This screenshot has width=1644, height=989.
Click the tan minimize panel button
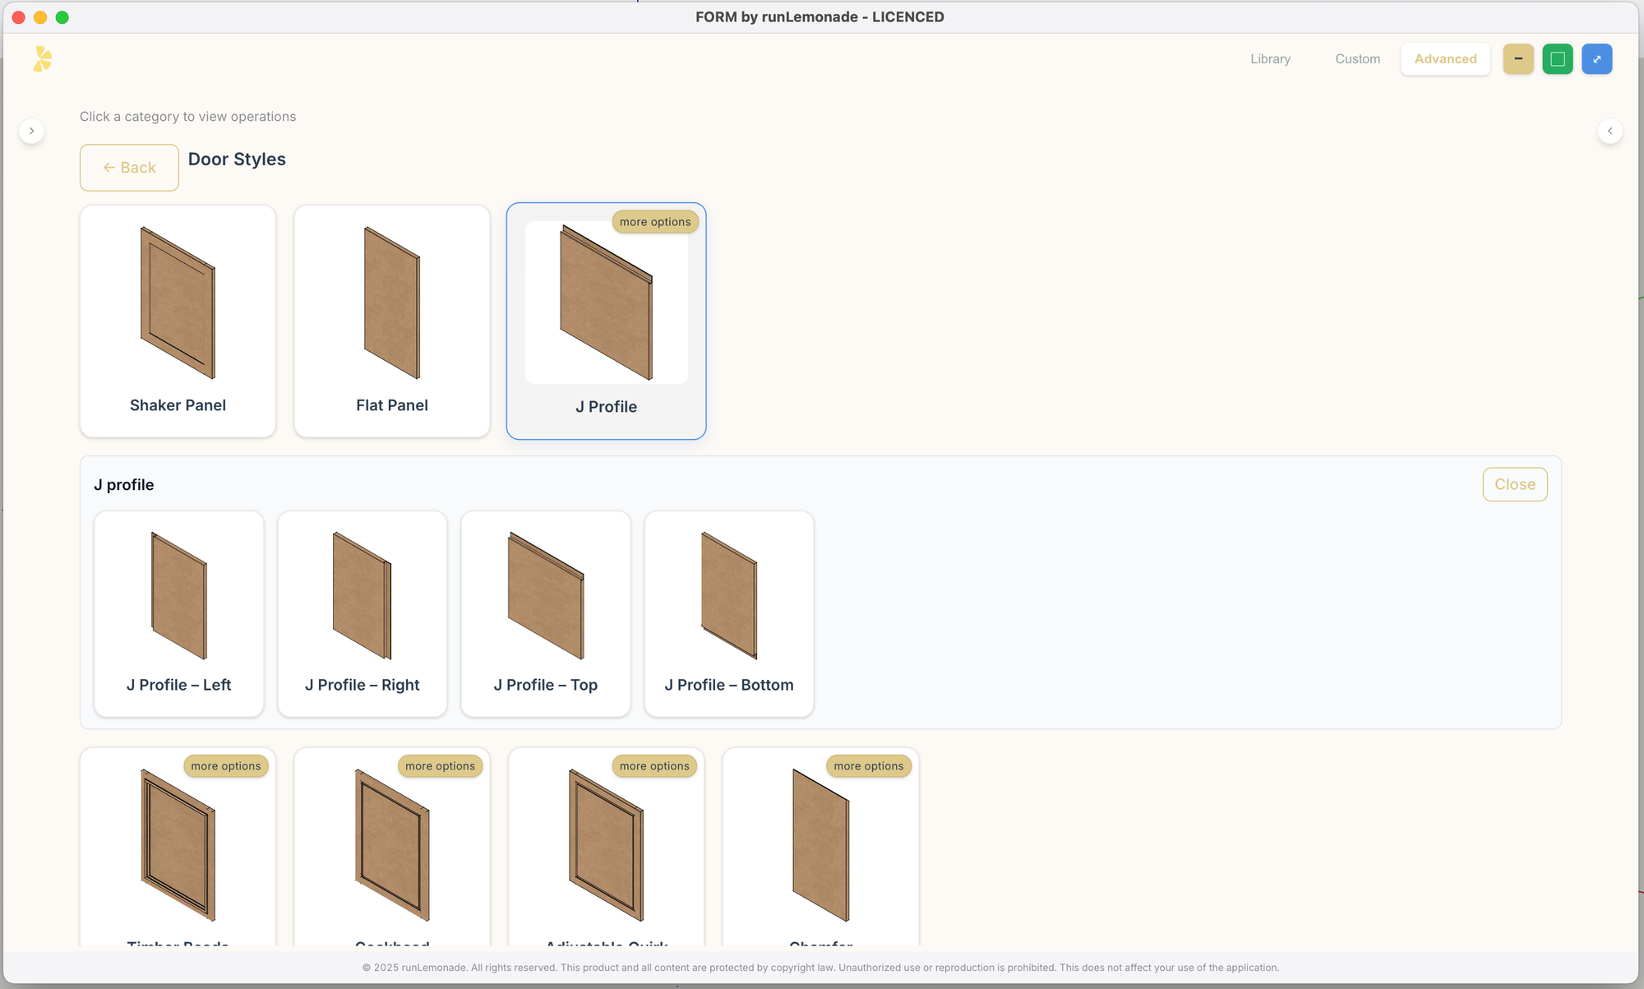tap(1517, 59)
